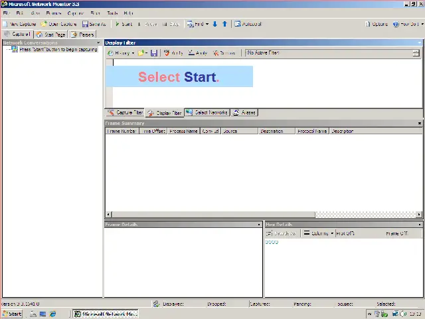Image resolution: width=425 pixels, height=319 pixels.
Task: Switch to the Capture1 tab
Action: point(17,34)
